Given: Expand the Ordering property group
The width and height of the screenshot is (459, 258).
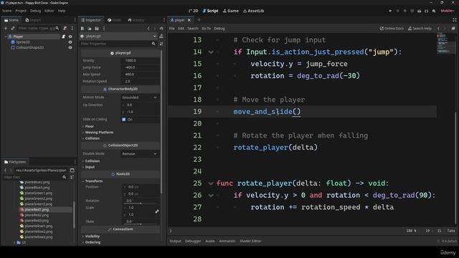Looking at the screenshot, I should coord(93,242).
